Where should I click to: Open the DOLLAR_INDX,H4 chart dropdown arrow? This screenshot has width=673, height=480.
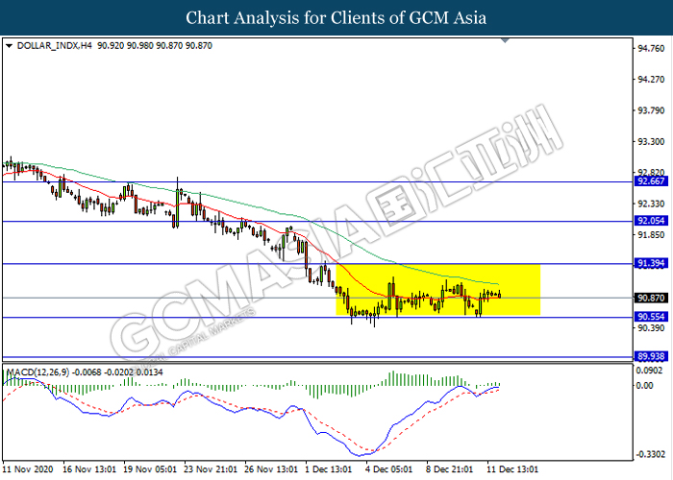(9, 46)
